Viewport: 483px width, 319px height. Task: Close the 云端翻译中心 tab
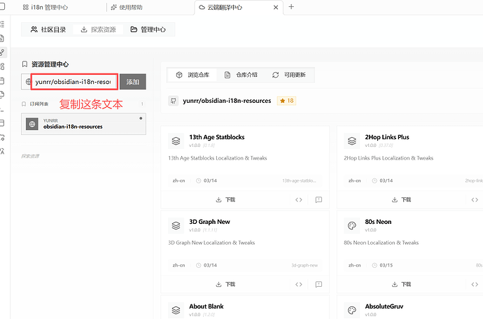[x=276, y=8]
